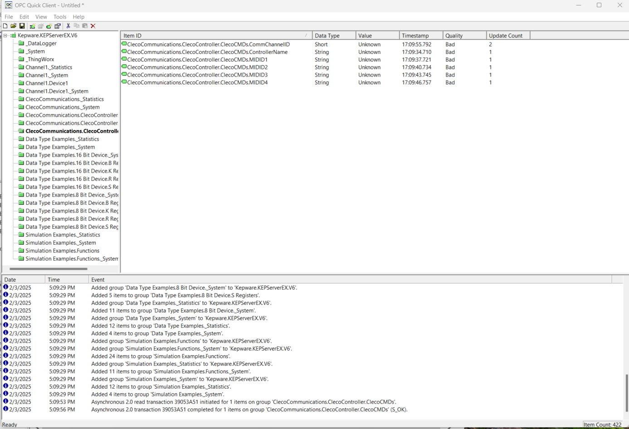The width and height of the screenshot is (629, 429).
Task: Click the Copy toolbar icon
Action: (76, 26)
